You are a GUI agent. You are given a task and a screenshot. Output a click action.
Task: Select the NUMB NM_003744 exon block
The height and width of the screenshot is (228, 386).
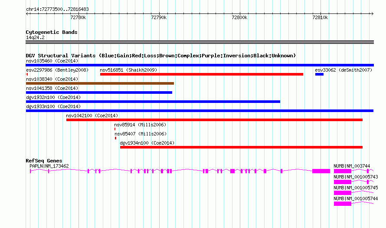click(343, 171)
